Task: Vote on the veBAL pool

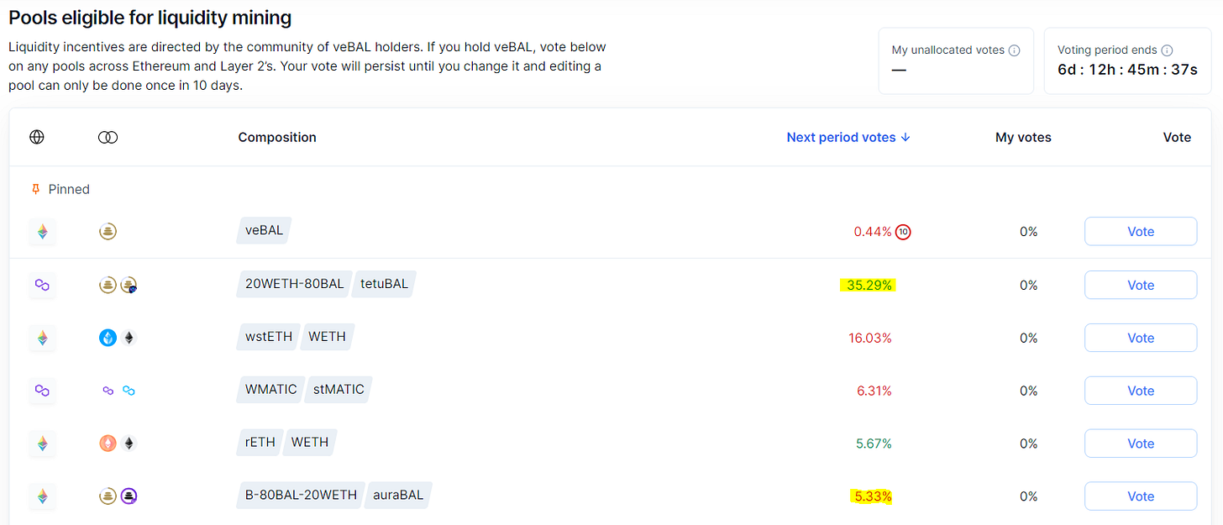Action: point(1141,231)
